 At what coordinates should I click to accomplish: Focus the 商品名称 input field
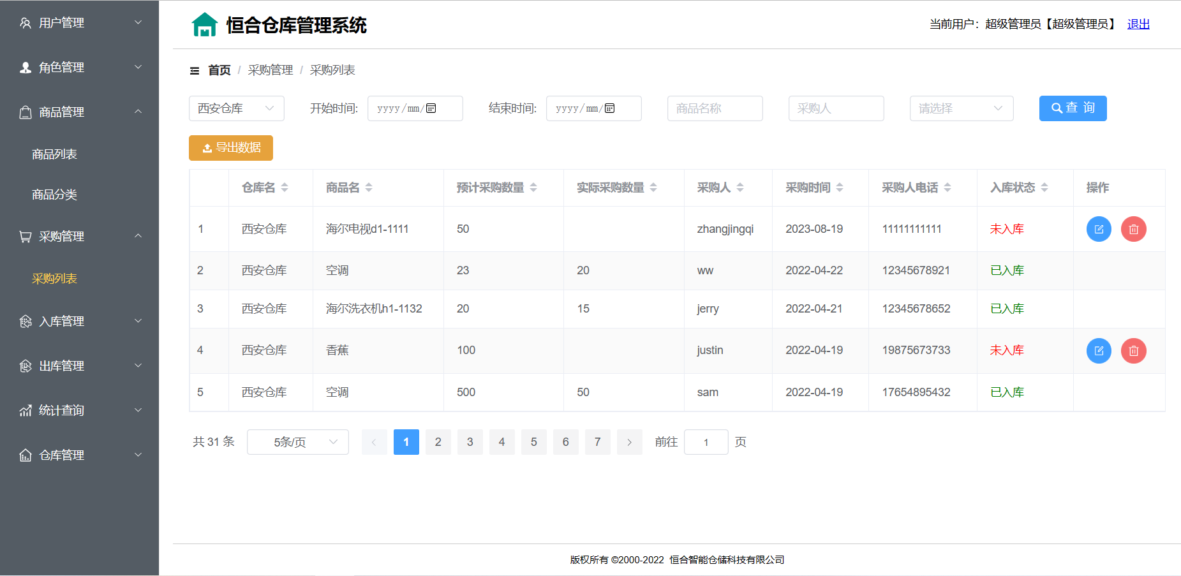715,108
